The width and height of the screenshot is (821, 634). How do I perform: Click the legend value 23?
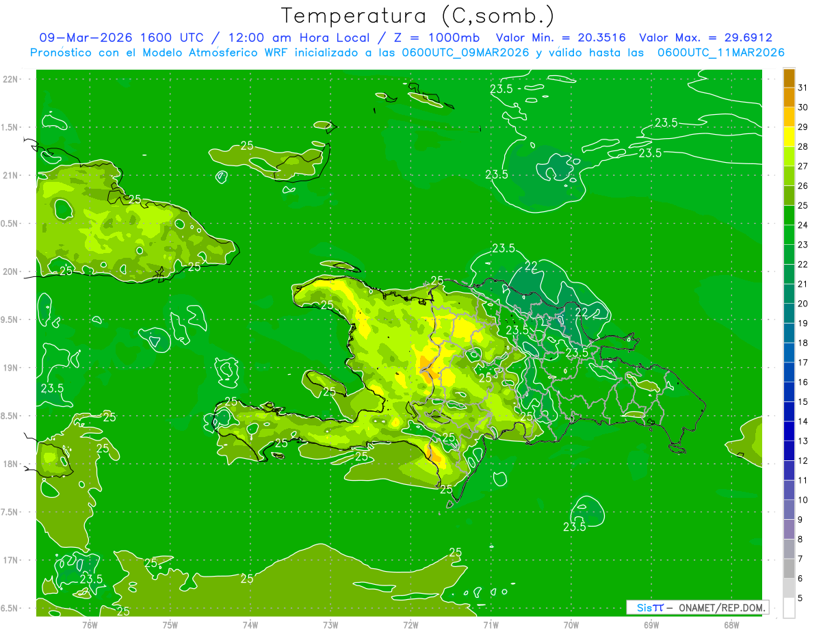pos(803,244)
